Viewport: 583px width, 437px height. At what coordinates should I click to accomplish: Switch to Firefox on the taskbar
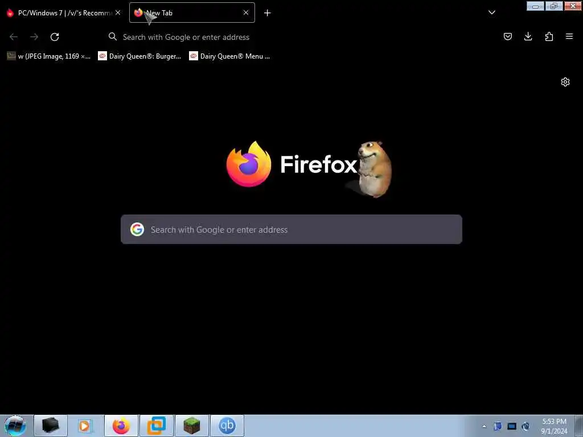[x=121, y=426]
